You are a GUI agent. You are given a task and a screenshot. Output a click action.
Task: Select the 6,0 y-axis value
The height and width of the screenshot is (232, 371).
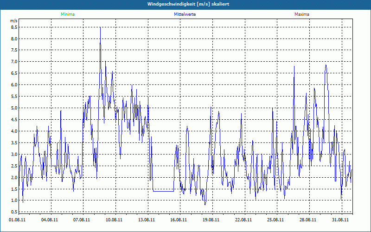[14, 85]
